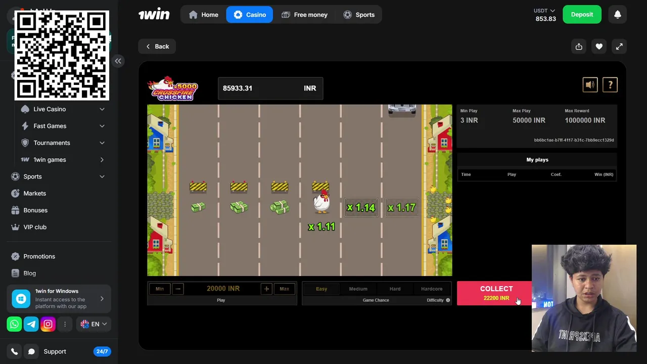Image resolution: width=647 pixels, height=364 pixels.
Task: Go to the Sports top tab
Action: click(359, 15)
